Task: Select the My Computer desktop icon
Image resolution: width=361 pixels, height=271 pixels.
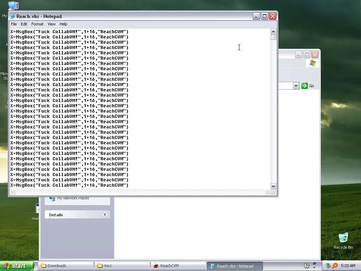Action: tap(13, 6)
